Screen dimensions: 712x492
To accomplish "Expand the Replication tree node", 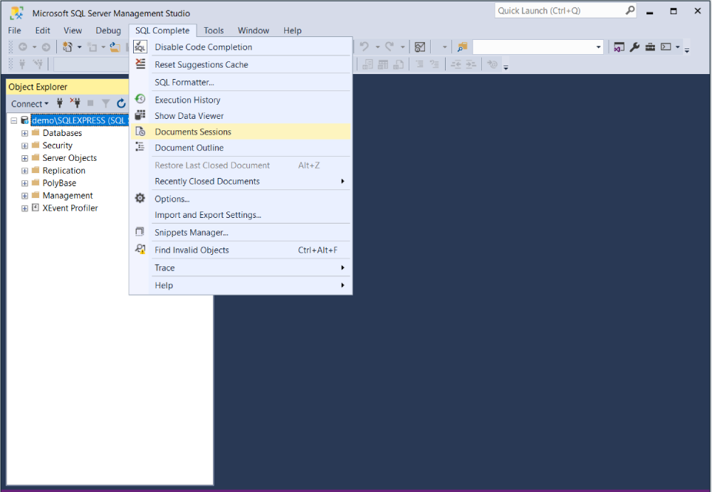I will click(x=24, y=171).
